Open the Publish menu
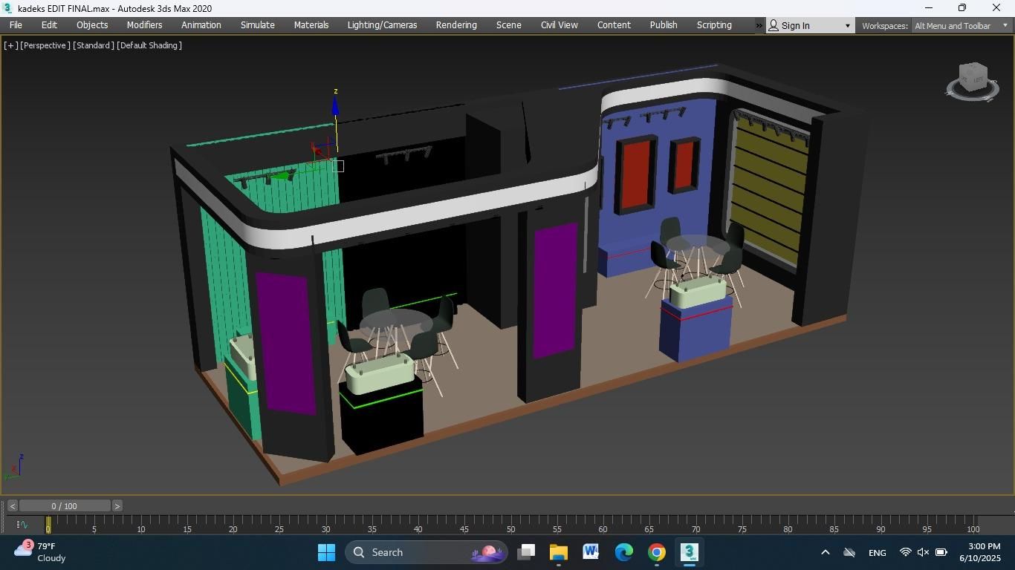 point(664,25)
